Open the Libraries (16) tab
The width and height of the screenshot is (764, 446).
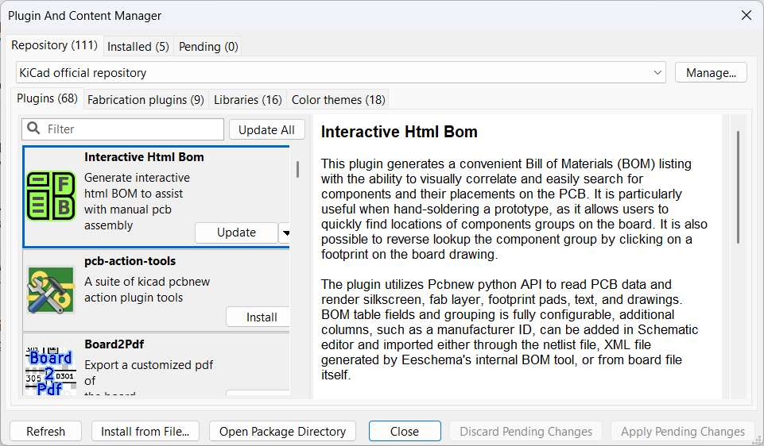(247, 100)
